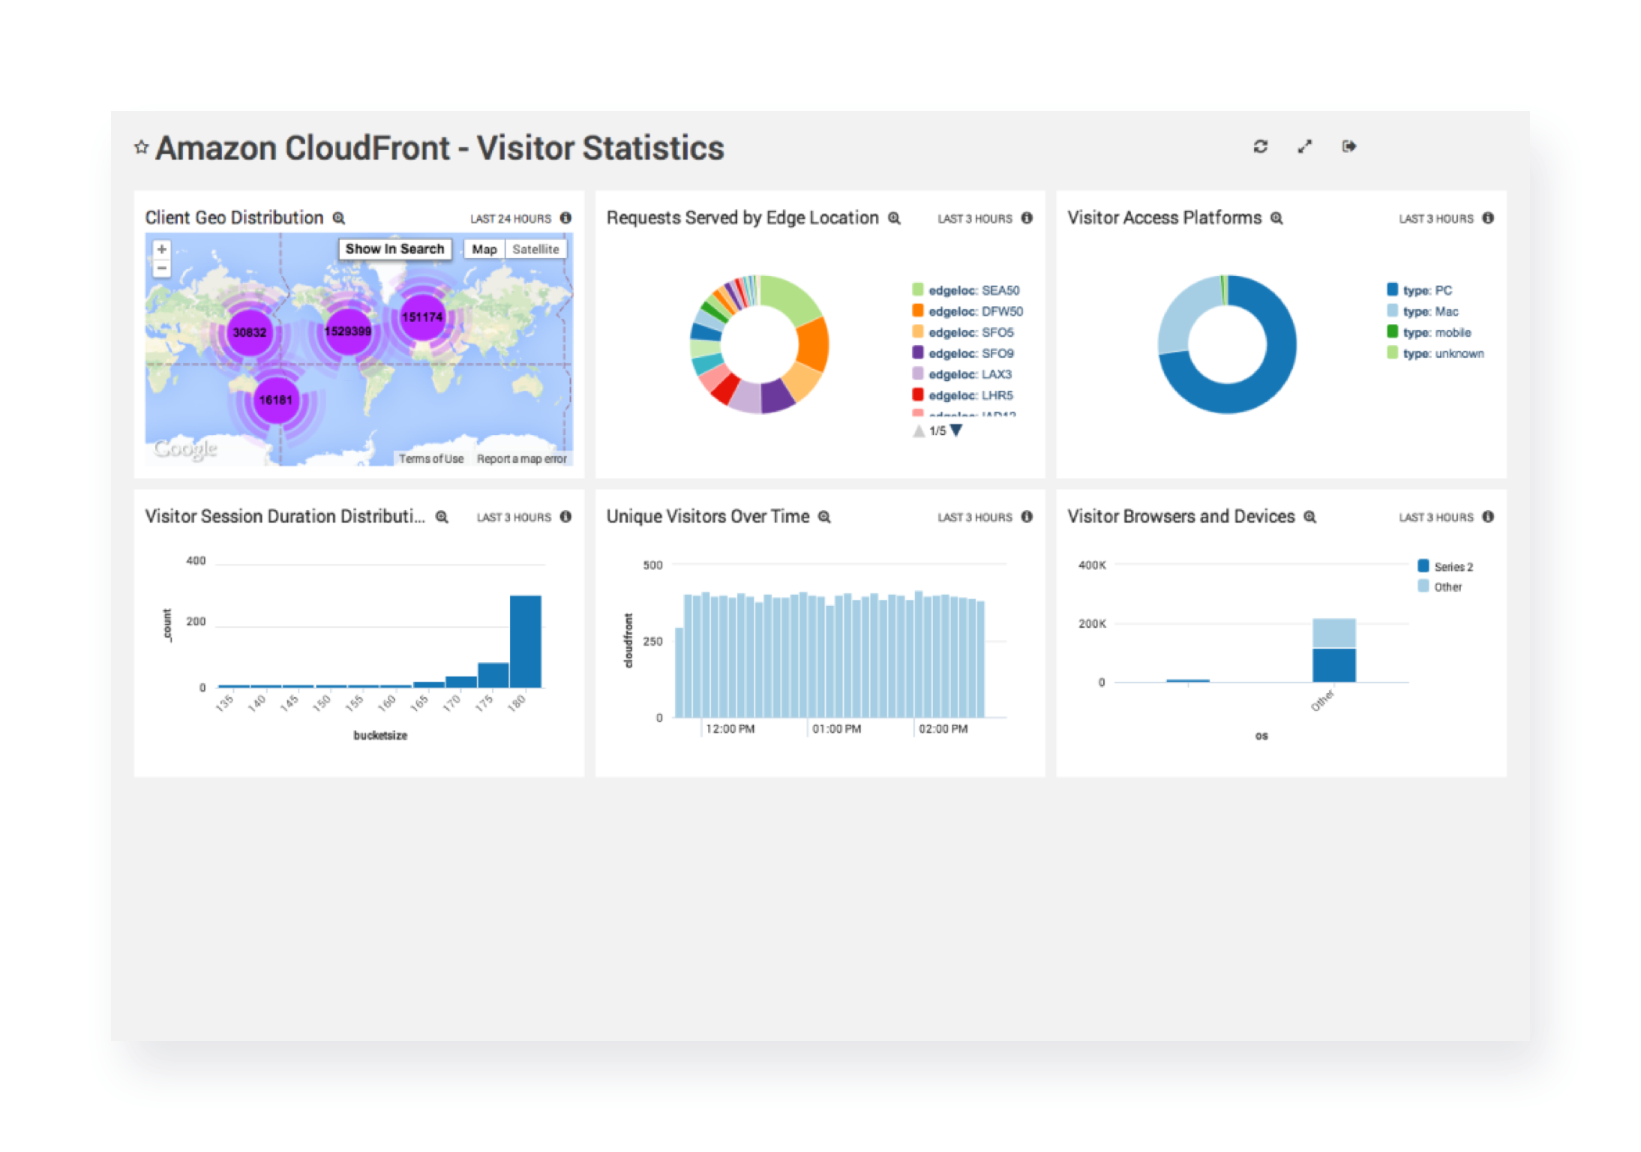Star the dashboard as a favorite
The height and width of the screenshot is (1152, 1641).
[141, 147]
